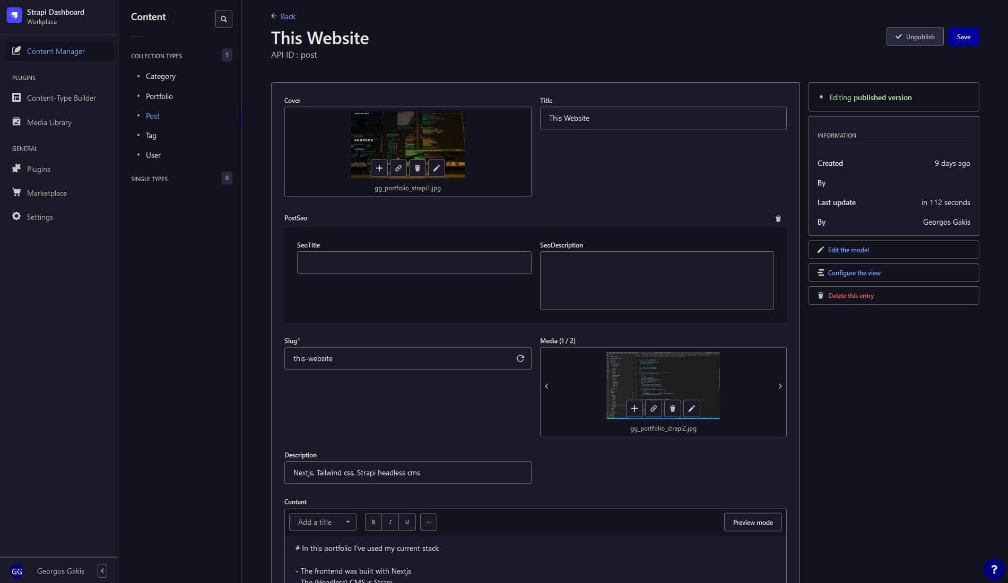This screenshot has width=1008, height=583.
Task: Click Configure the view
Action: tap(893, 272)
